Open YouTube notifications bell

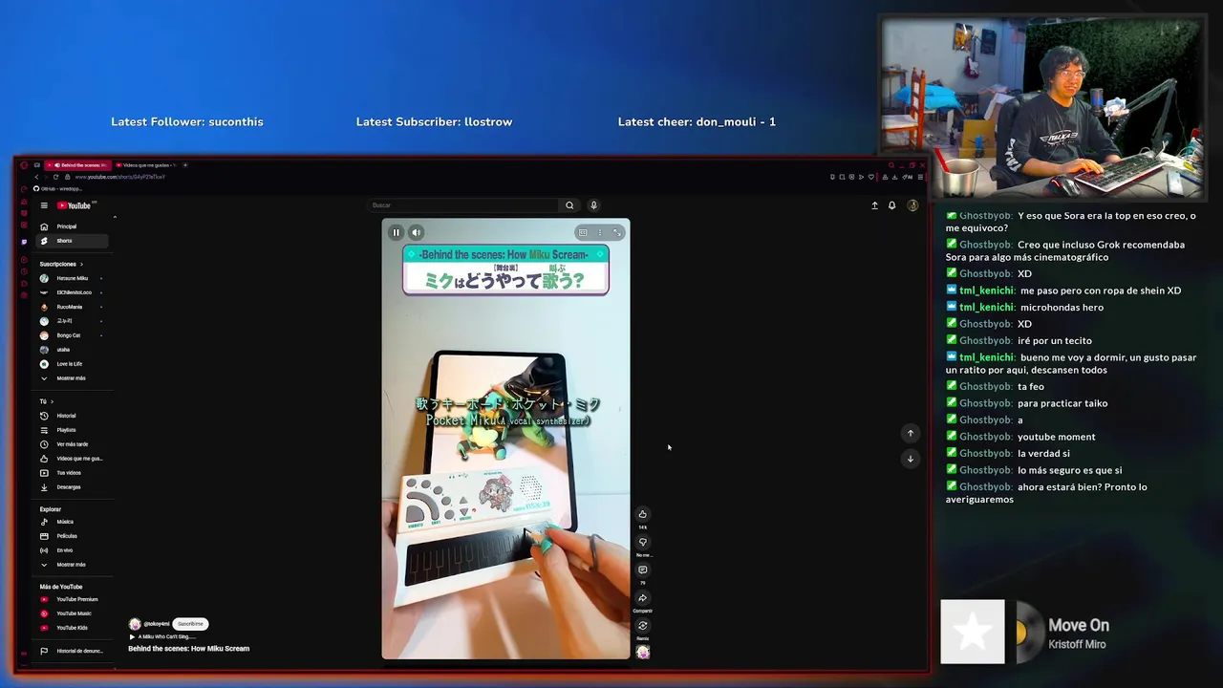click(892, 205)
